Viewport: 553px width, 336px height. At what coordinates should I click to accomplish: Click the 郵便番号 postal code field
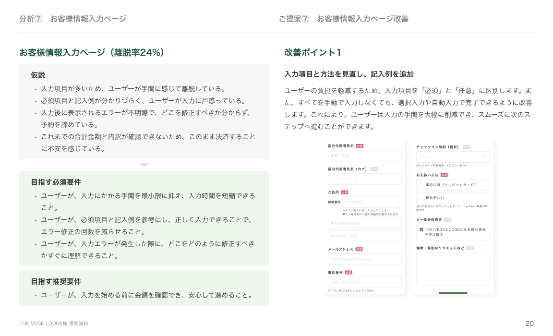371,202
